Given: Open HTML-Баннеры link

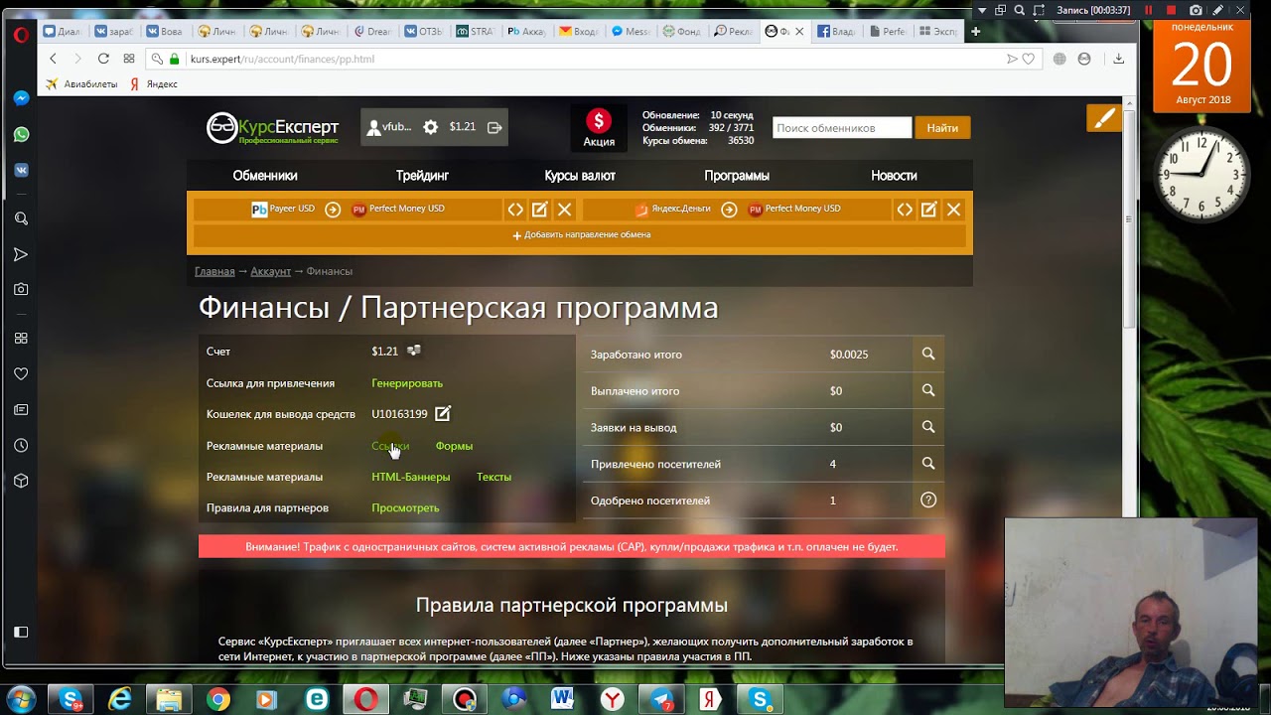Looking at the screenshot, I should tap(410, 477).
